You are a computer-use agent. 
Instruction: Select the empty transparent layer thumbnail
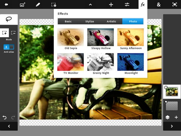point(172,106)
